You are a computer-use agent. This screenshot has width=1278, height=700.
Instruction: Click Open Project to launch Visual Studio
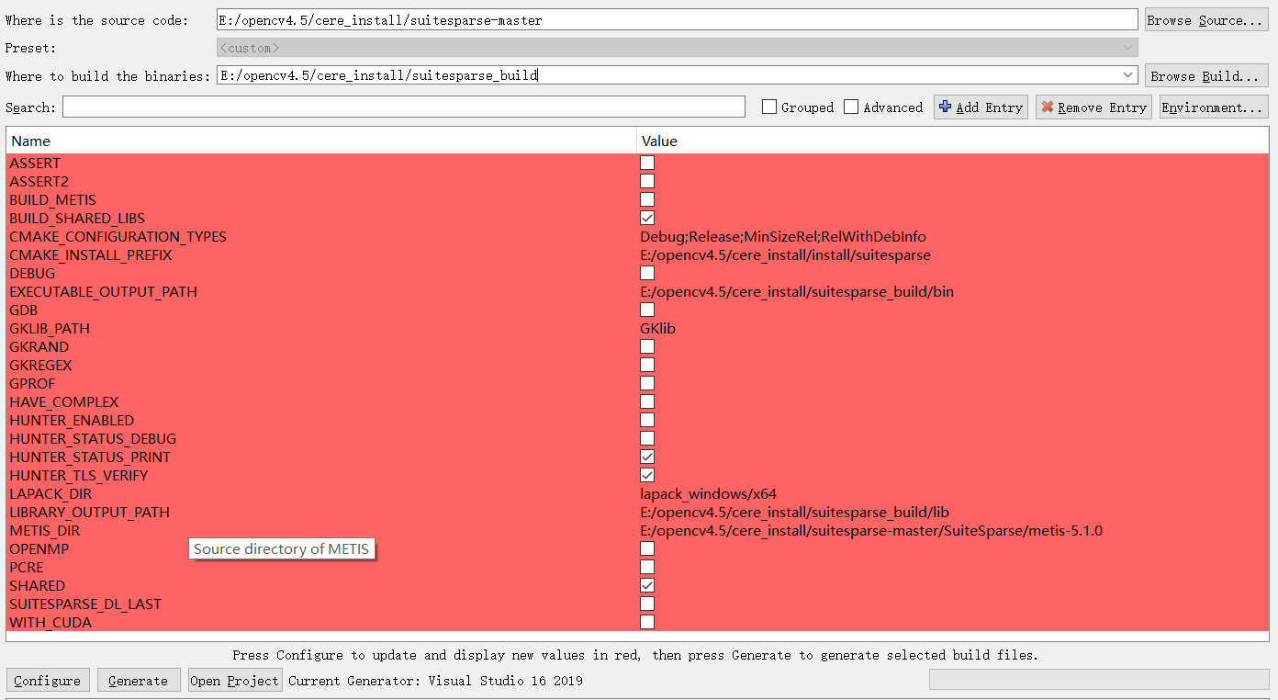pyautogui.click(x=234, y=680)
